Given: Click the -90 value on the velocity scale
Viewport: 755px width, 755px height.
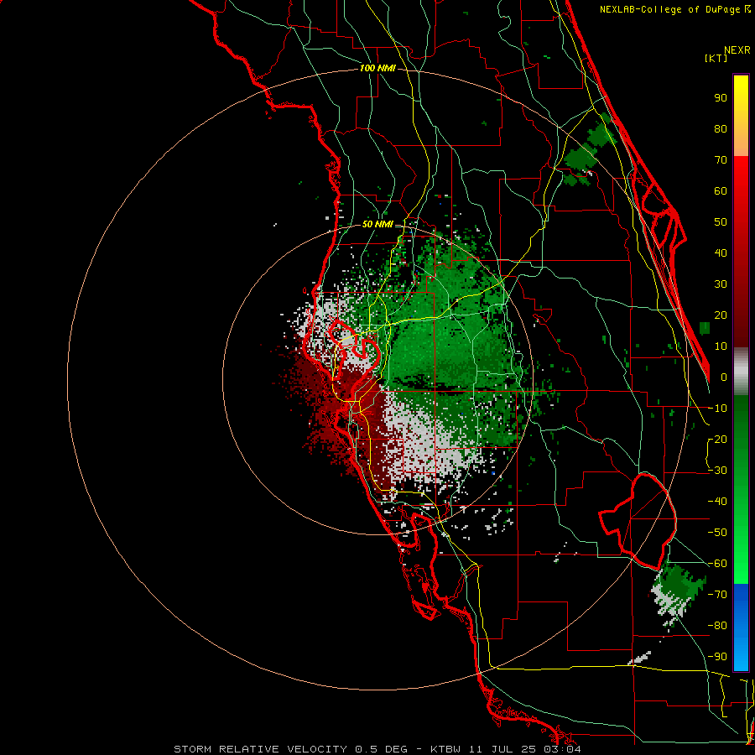Looking at the screenshot, I should coord(717,656).
